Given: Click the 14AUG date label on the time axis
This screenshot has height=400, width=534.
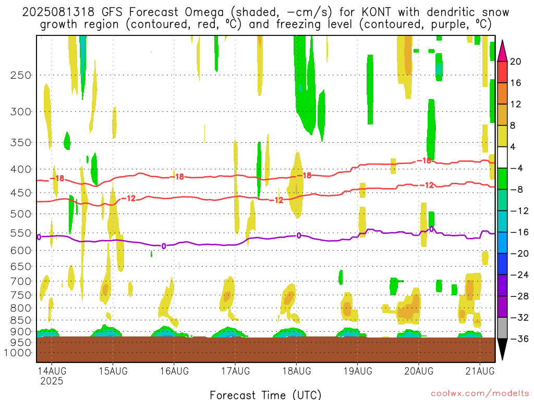Looking at the screenshot, I should pyautogui.click(x=52, y=371).
